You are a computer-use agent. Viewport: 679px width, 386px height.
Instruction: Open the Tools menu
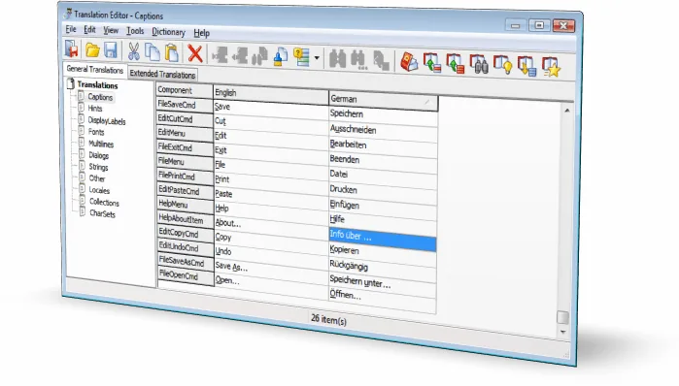135,31
